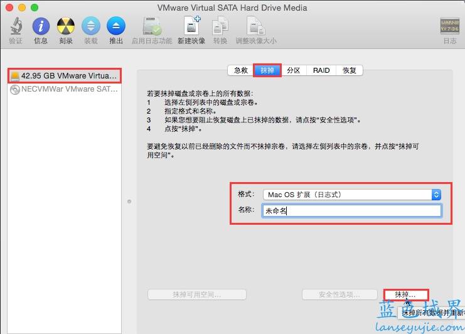Zoom the window with green button
465x334 pixels.
[35, 8]
